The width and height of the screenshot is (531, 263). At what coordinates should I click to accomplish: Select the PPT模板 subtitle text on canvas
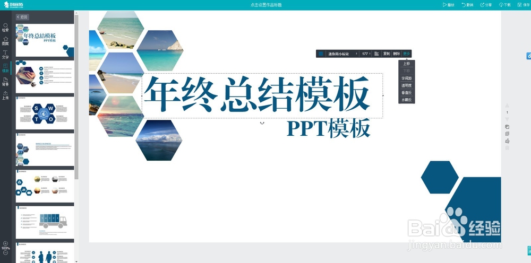(328, 129)
